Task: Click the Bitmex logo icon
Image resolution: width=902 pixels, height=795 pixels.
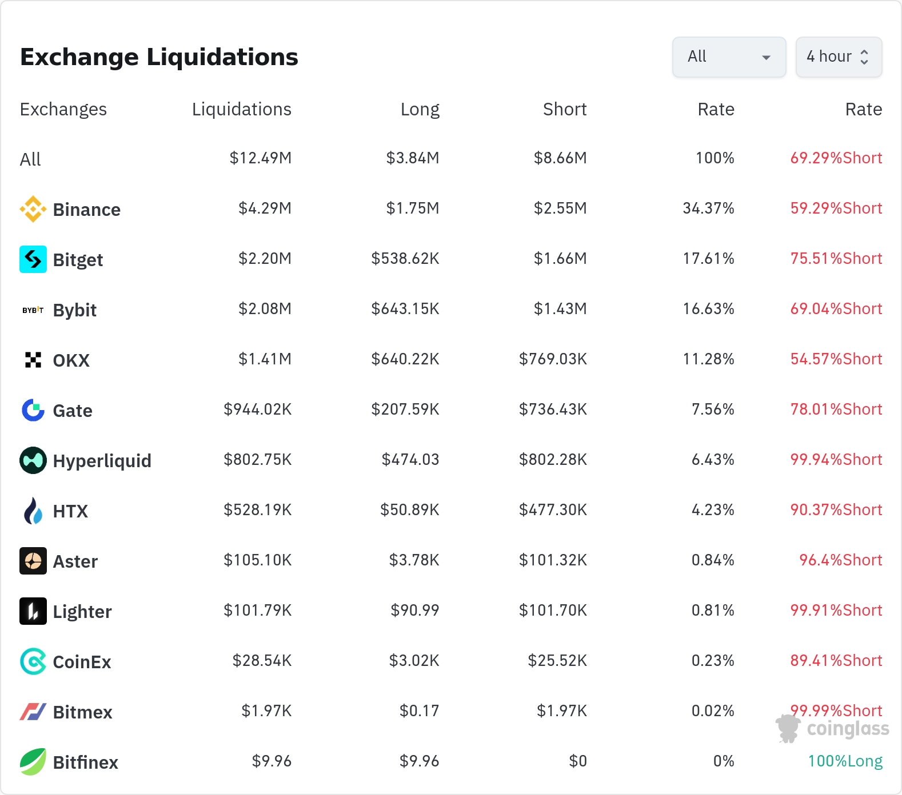Action: click(x=33, y=712)
